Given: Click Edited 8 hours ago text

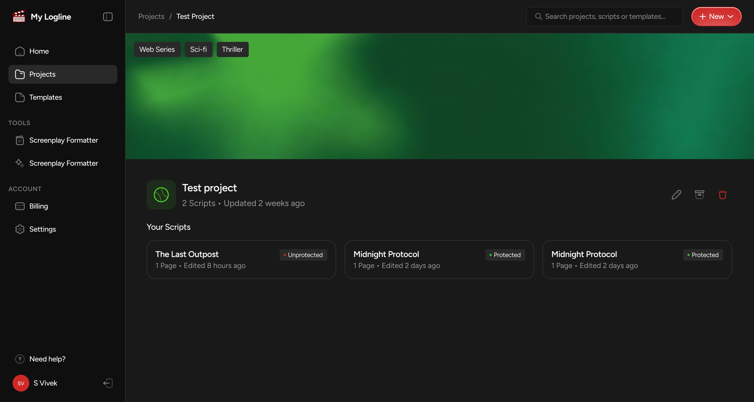Looking at the screenshot, I should point(215,266).
